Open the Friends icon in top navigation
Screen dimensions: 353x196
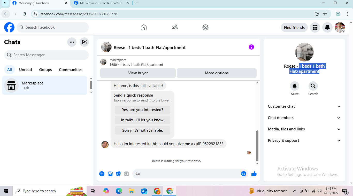click(175, 27)
